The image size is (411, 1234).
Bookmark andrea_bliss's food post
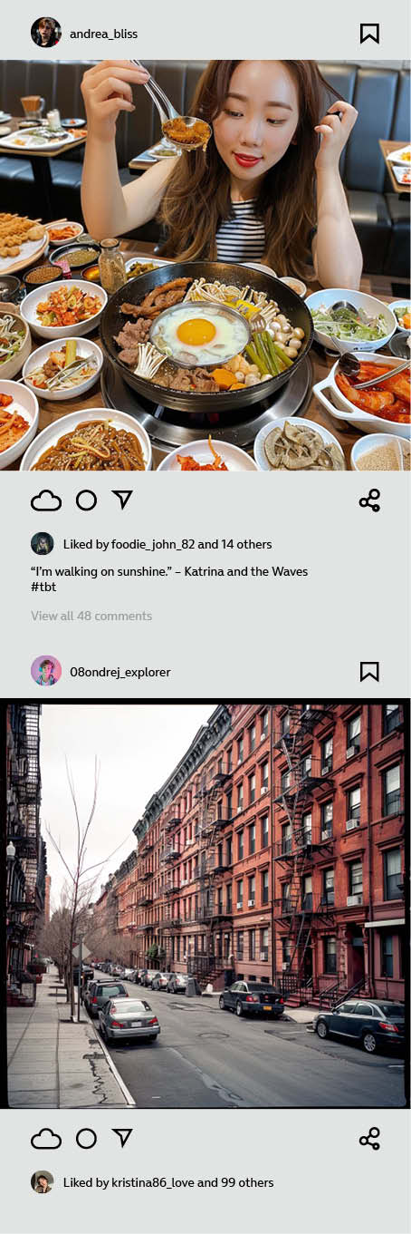(x=369, y=34)
